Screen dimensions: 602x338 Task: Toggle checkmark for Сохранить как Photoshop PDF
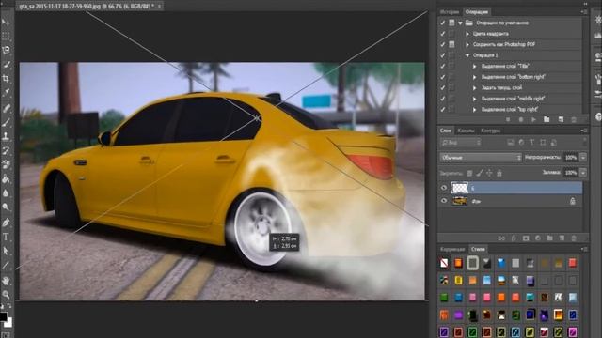tap(443, 44)
